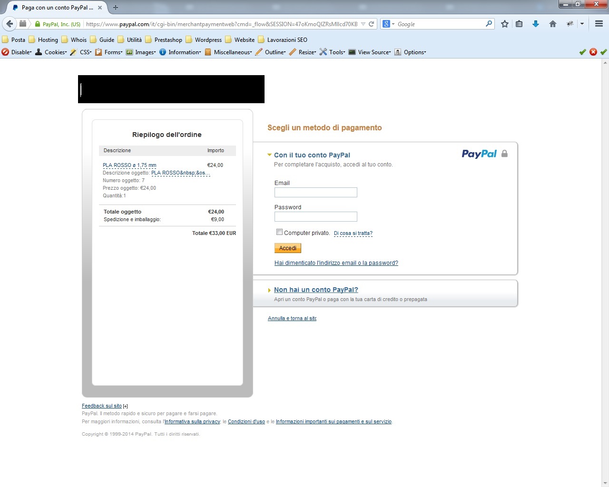Click the Accedi login button
Image resolution: width=609 pixels, height=487 pixels.
click(x=288, y=248)
